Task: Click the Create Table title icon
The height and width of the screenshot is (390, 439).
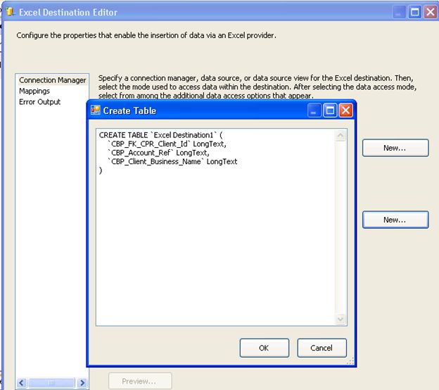Action: pos(95,110)
